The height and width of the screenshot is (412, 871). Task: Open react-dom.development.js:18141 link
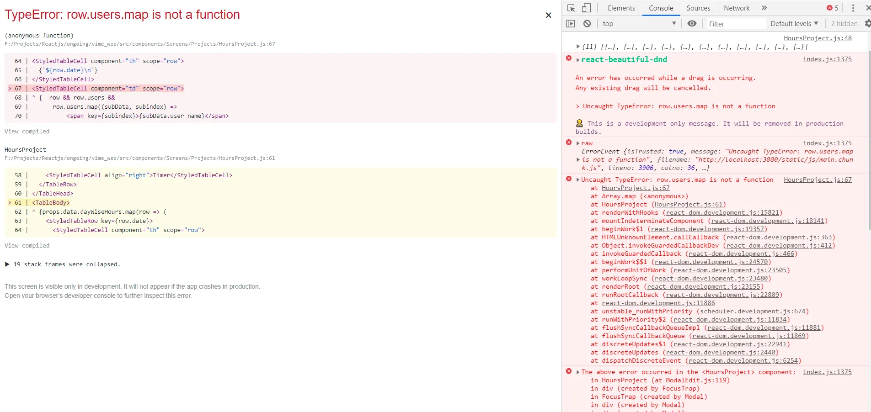768,221
